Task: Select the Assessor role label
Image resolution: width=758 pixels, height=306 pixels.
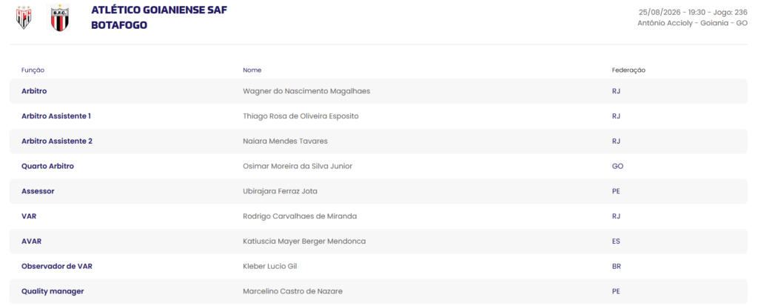Action: [x=38, y=191]
